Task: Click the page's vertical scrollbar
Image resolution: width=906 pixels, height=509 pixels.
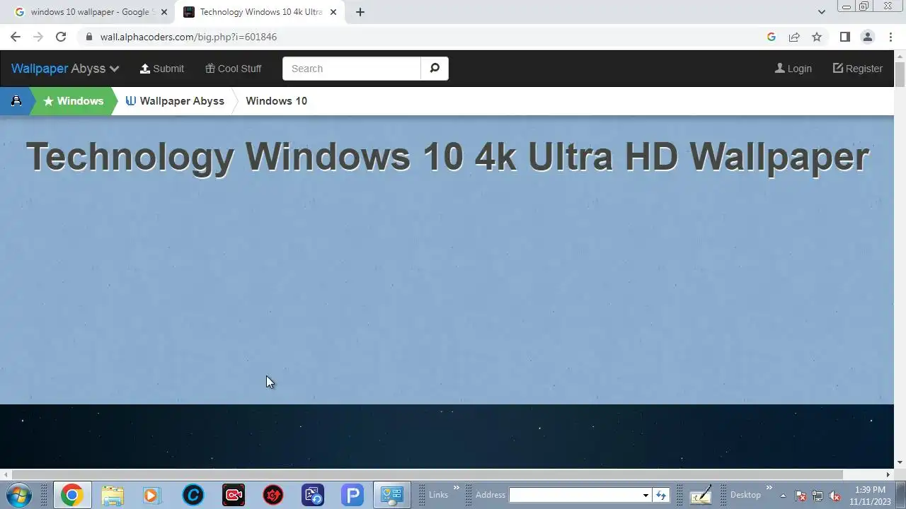Action: [x=900, y=74]
